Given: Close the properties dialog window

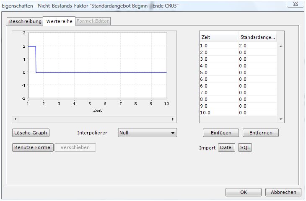Looking at the screenshot, I should click(295, 3).
